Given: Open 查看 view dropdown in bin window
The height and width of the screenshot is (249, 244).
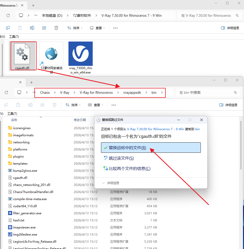Looking at the screenshot, I should point(96,105).
